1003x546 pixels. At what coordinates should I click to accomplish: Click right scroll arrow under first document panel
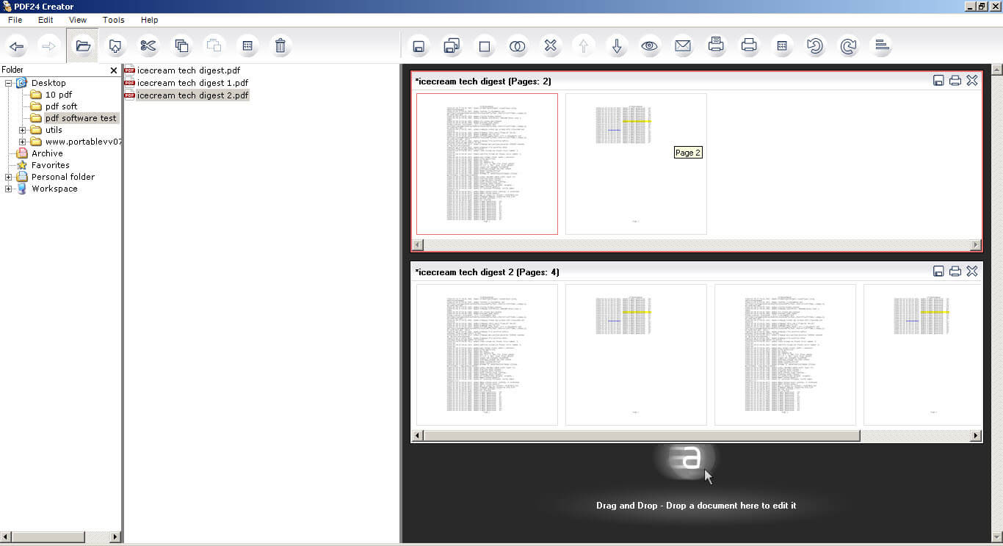point(976,244)
